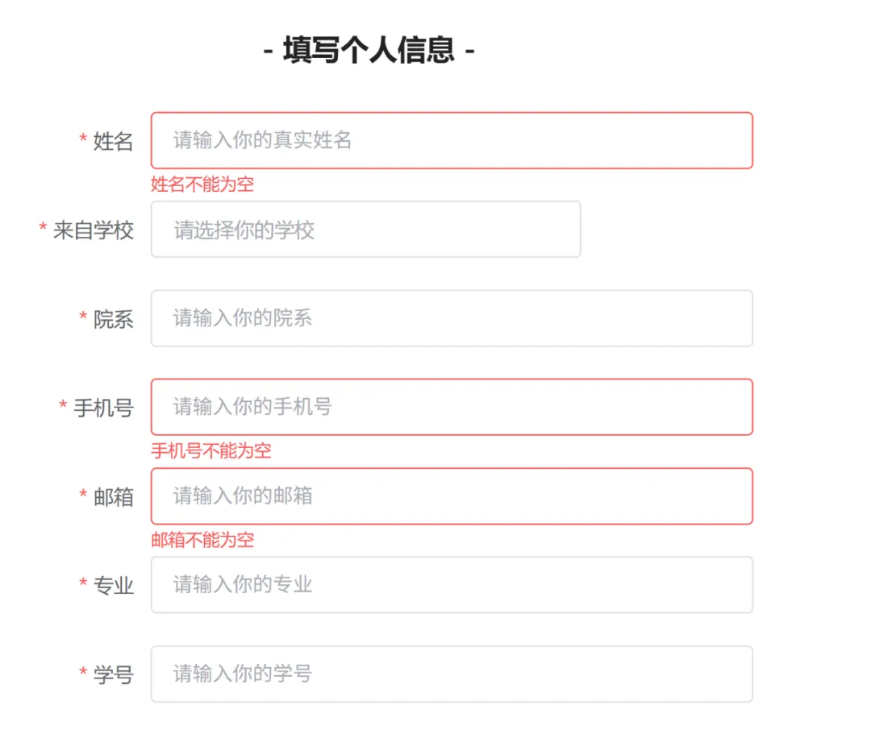Open the 来自学校 school selection dropdown
The image size is (871, 734).
click(x=365, y=230)
